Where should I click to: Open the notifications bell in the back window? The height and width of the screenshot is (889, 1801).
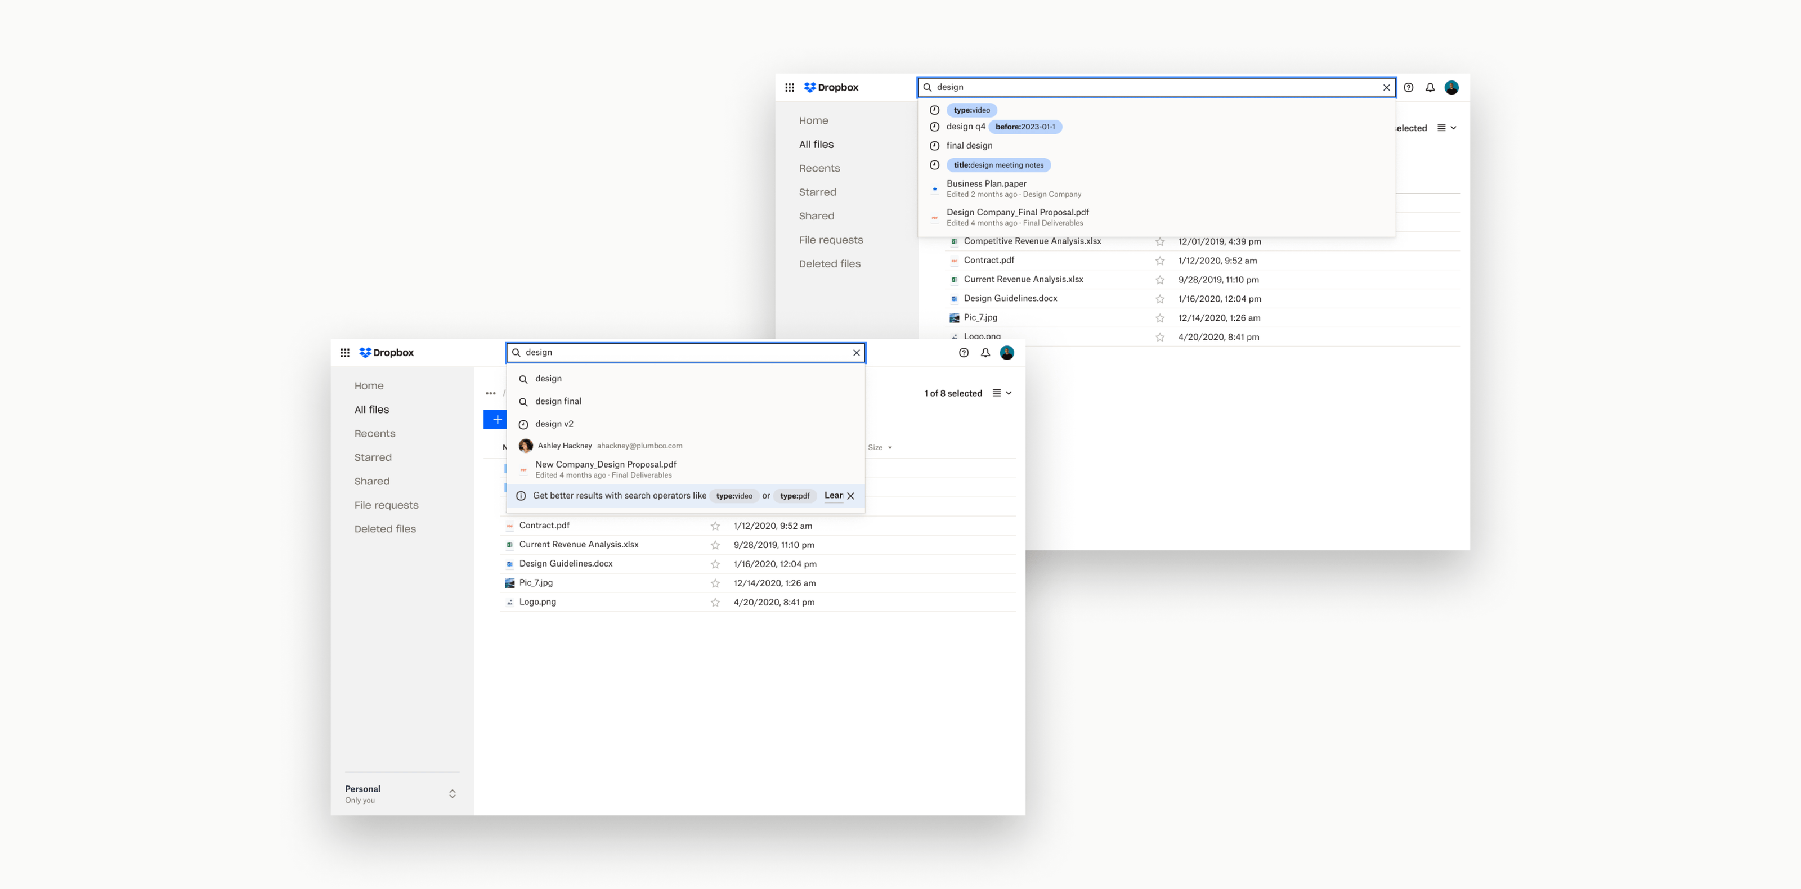(x=1430, y=87)
